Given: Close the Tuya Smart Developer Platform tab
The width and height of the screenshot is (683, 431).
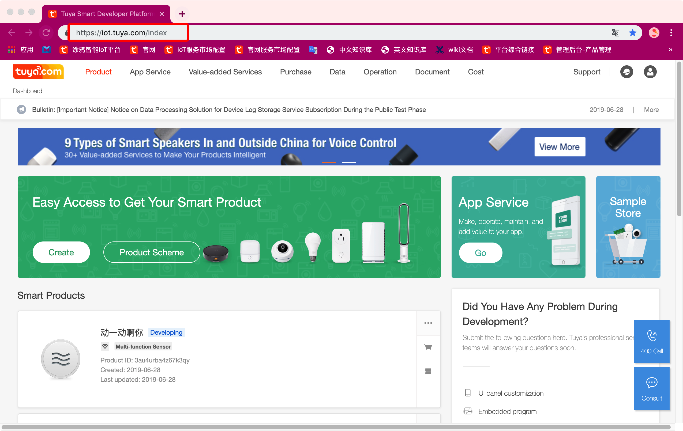Looking at the screenshot, I should tap(162, 14).
